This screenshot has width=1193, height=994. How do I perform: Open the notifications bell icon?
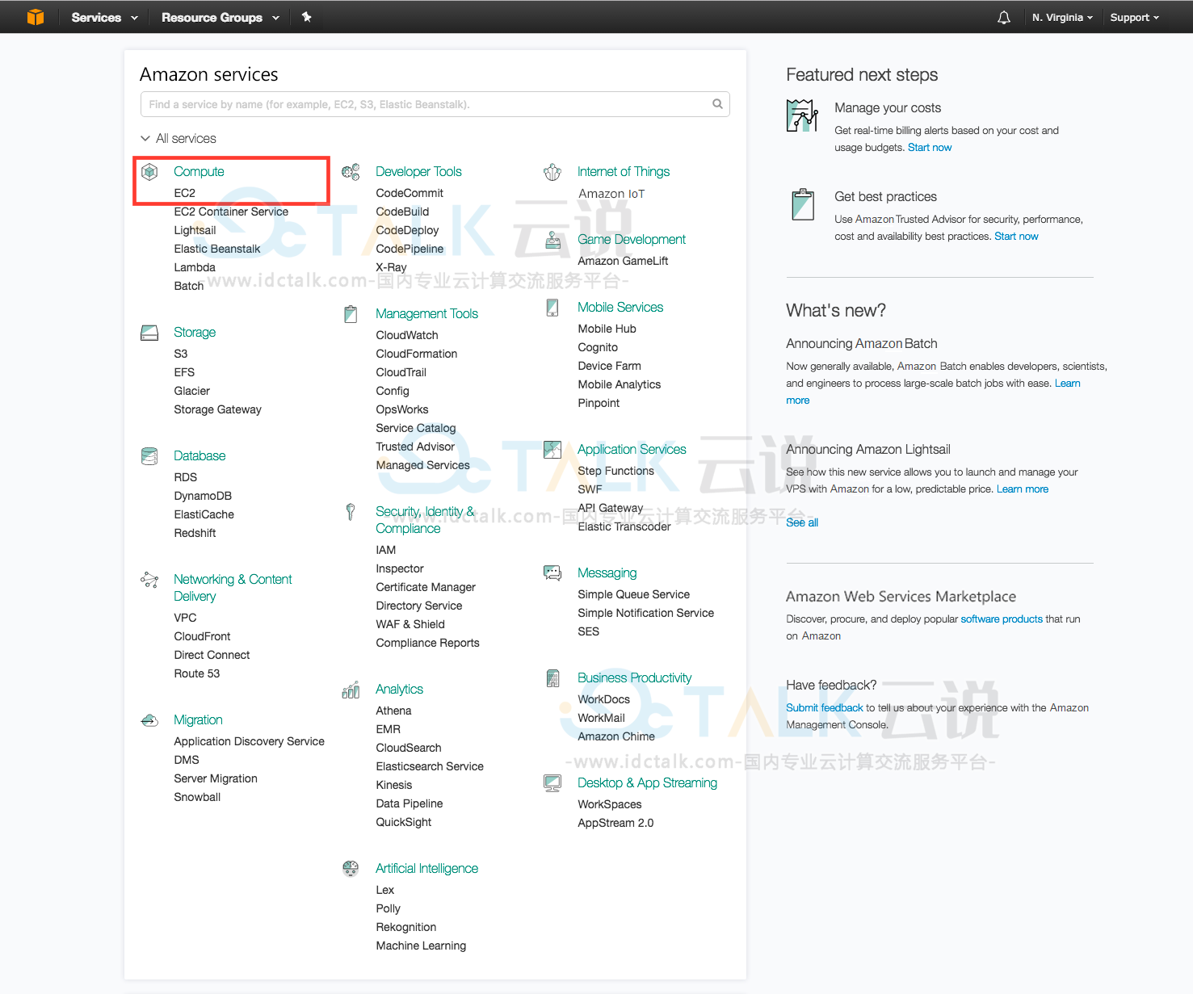coord(1004,17)
